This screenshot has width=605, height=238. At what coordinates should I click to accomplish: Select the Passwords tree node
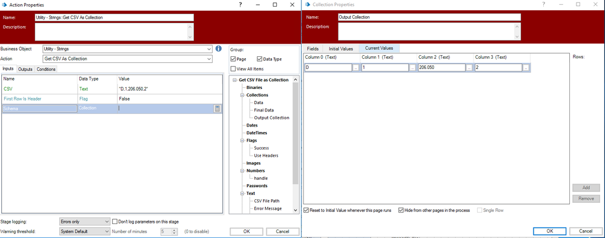pyautogui.click(x=256, y=186)
